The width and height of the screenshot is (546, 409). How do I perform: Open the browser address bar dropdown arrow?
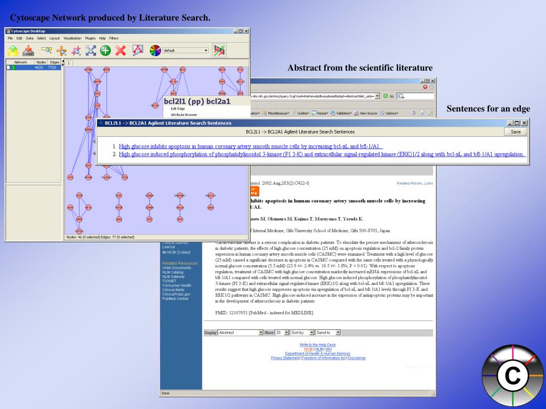[x=377, y=96]
